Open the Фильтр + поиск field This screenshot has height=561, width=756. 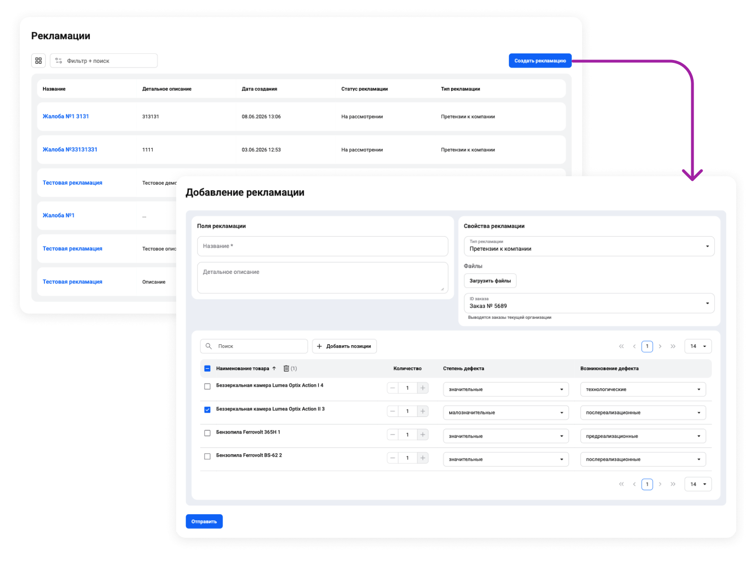pyautogui.click(x=103, y=60)
